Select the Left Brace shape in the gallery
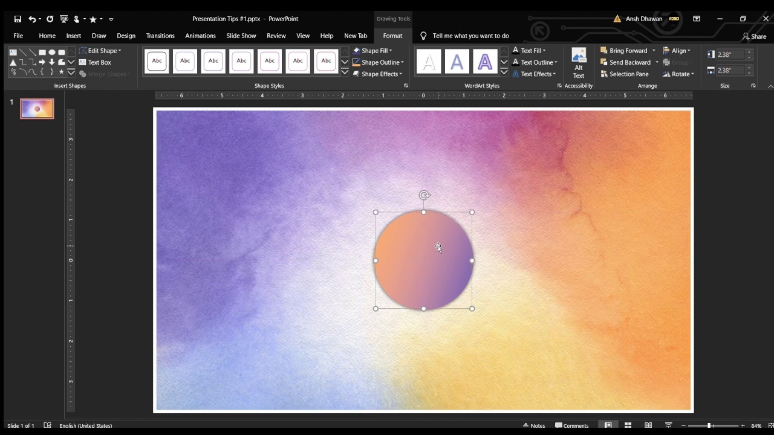This screenshot has width=774, height=435. click(42, 72)
